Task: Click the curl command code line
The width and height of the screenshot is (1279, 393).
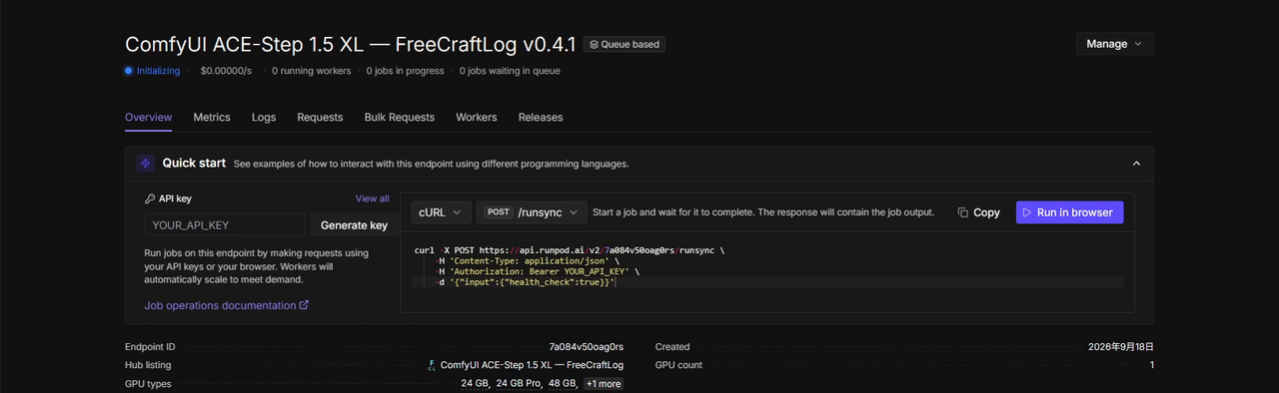Action: (569, 250)
